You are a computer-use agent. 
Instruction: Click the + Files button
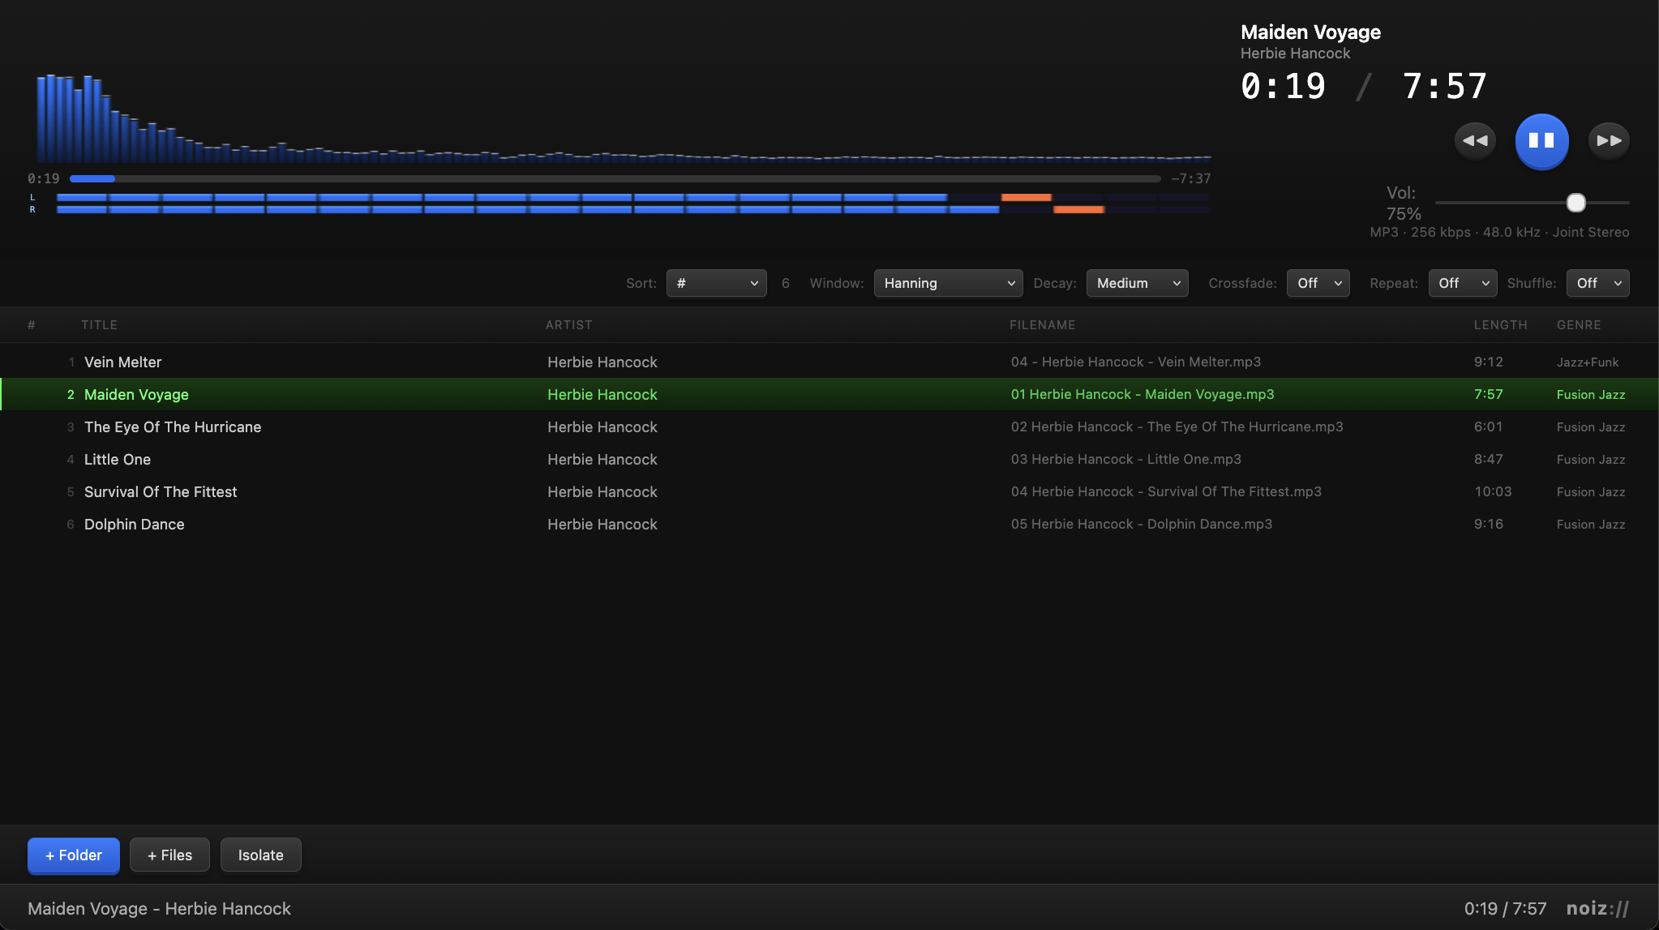coord(169,855)
